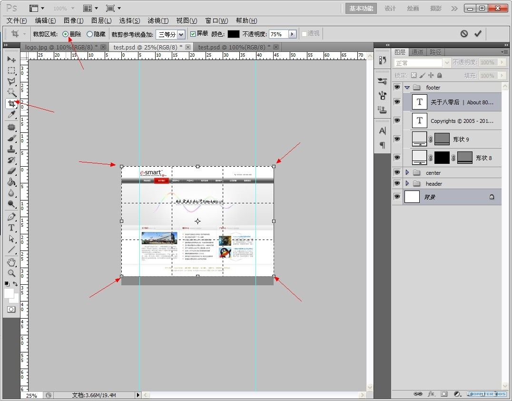Viewport: 512px width, 401px height.
Task: Open the 文件(F) menu
Action: tap(16, 20)
